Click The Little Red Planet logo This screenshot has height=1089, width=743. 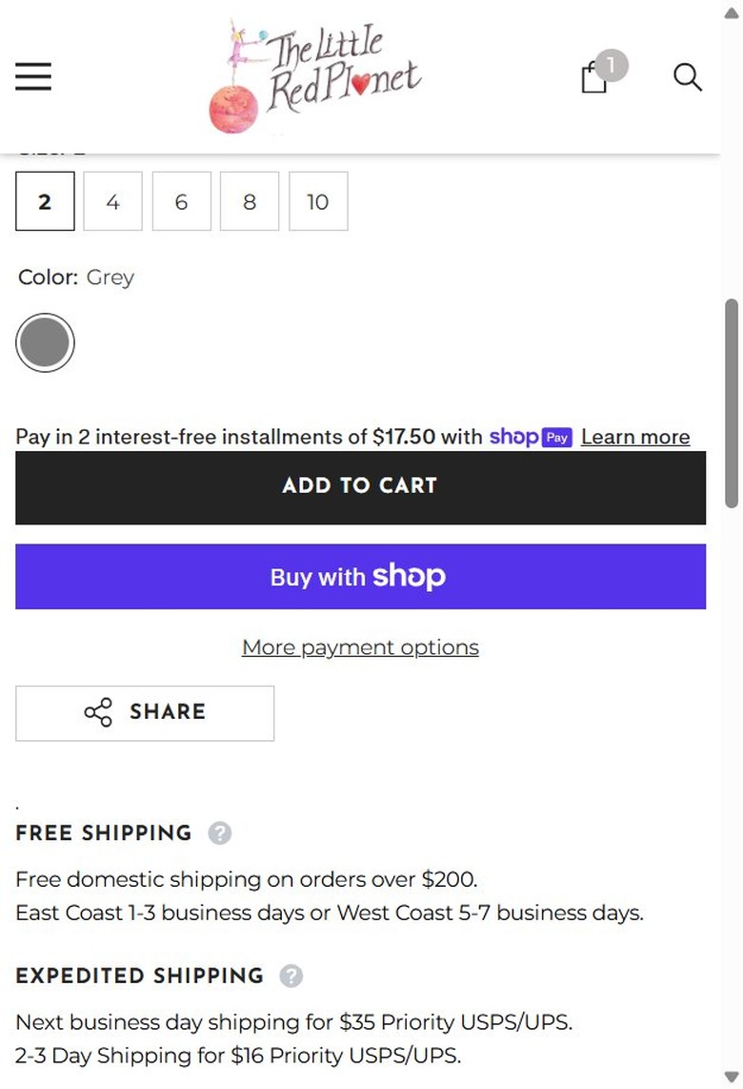pos(315,76)
